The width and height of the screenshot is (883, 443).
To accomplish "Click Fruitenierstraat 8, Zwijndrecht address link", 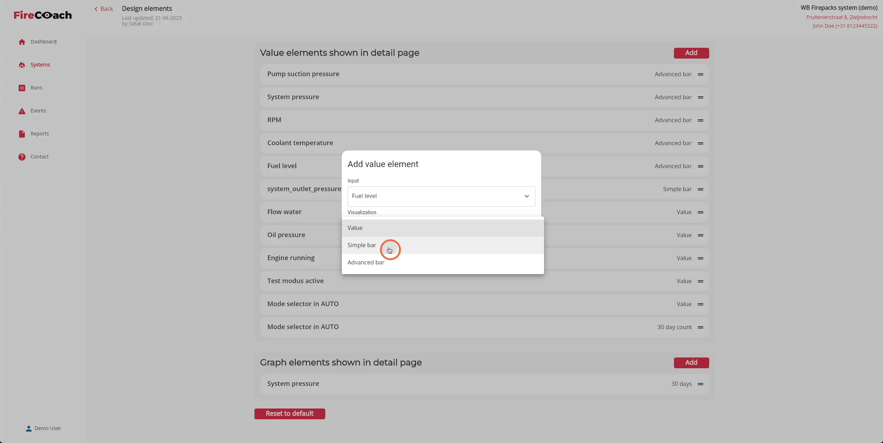I will coord(842,17).
